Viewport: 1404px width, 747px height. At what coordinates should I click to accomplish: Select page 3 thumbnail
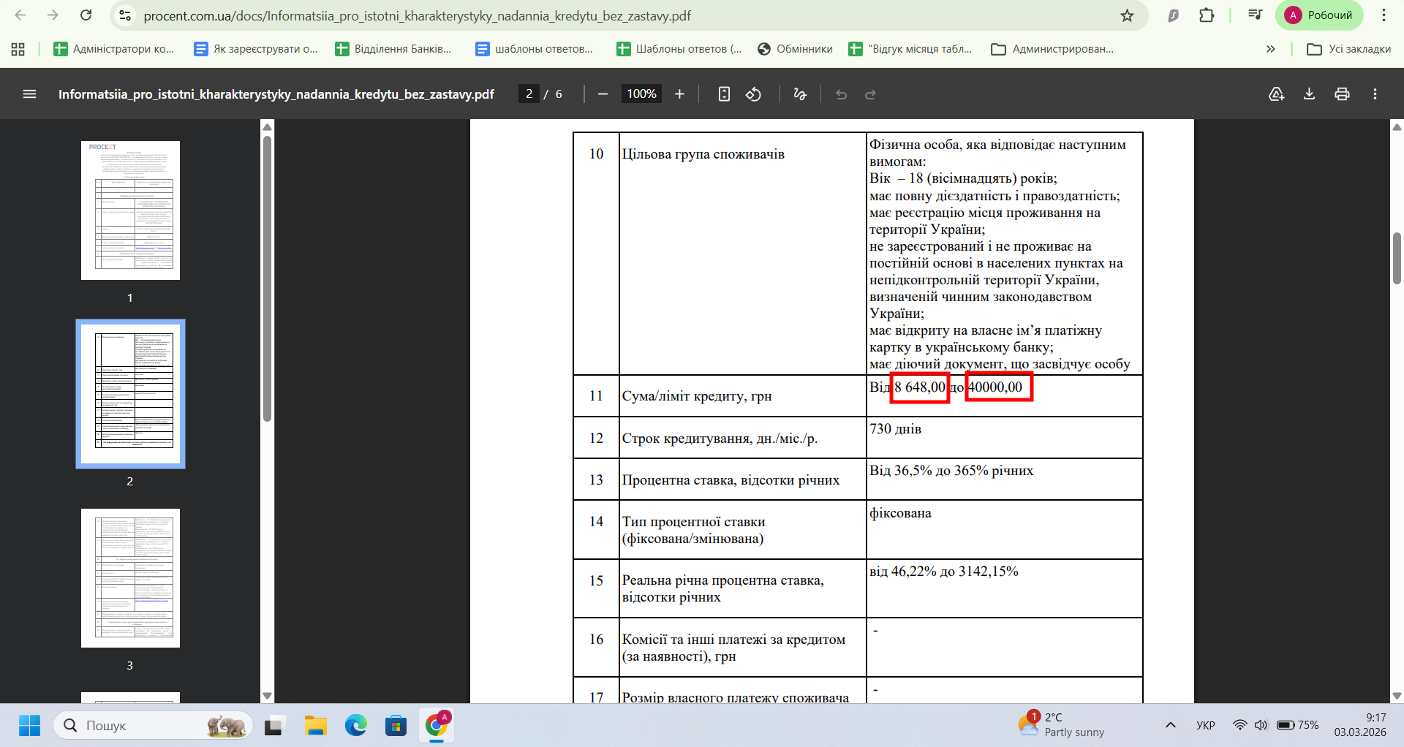[130, 578]
